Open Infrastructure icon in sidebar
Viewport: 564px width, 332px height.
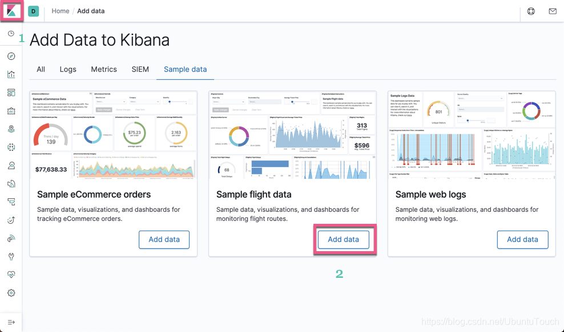[x=11, y=166]
